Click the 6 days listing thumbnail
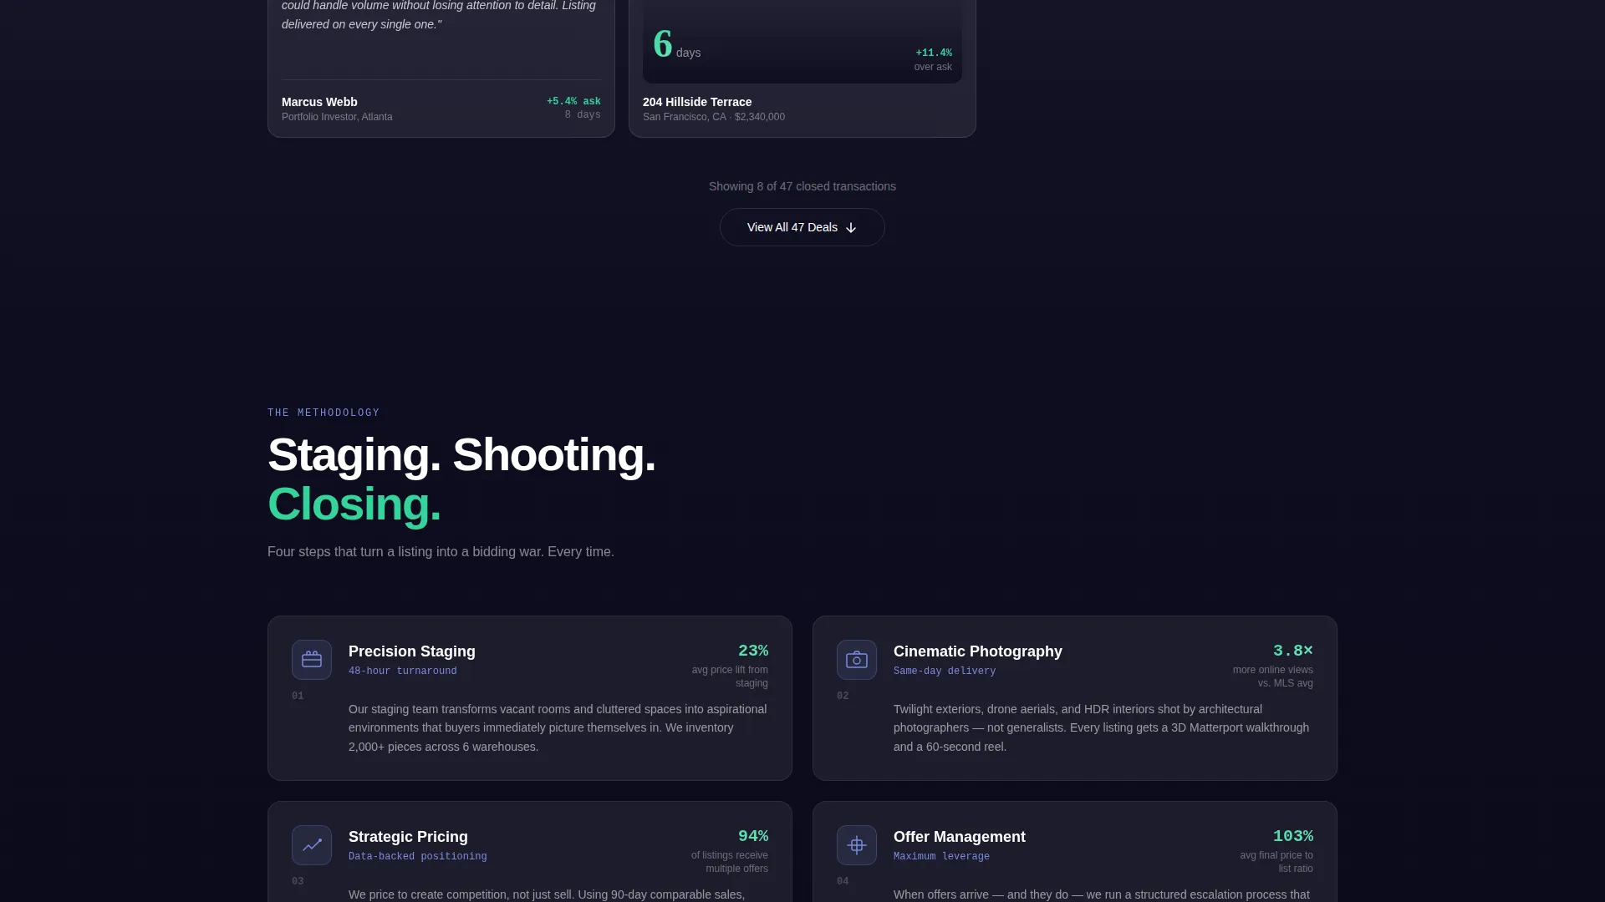This screenshot has width=1605, height=902. (802, 42)
